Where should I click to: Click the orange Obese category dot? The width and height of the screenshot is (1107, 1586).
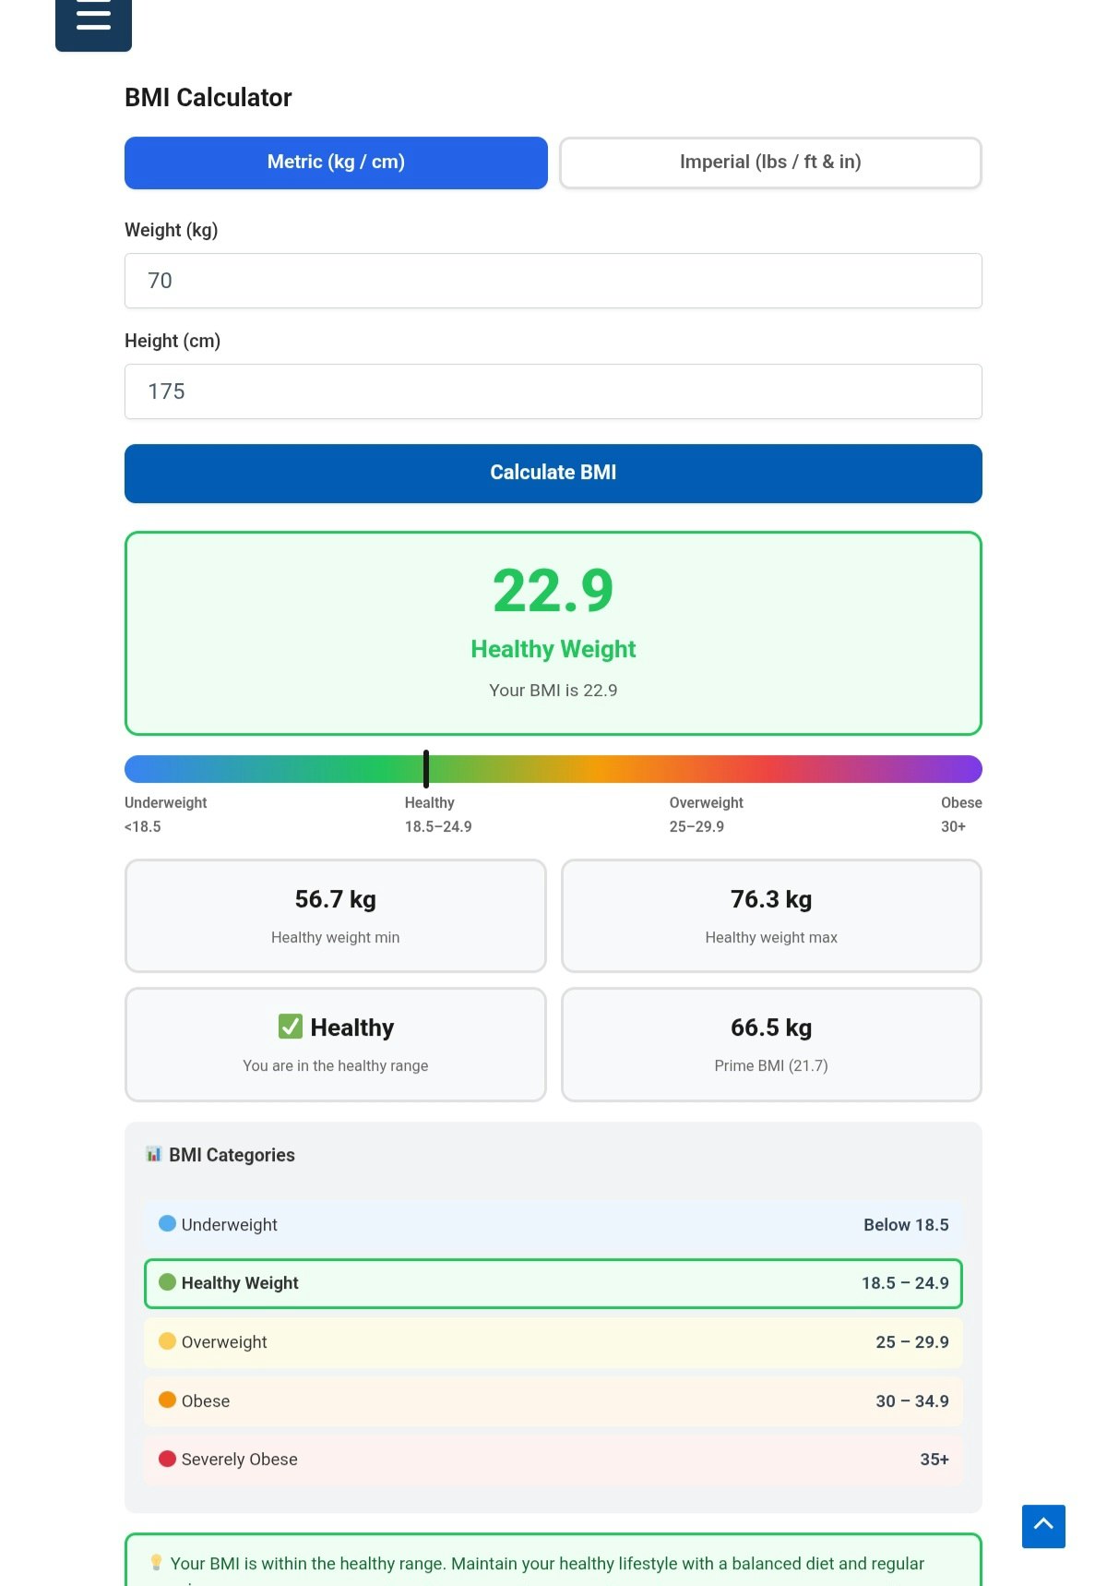pyautogui.click(x=167, y=1400)
